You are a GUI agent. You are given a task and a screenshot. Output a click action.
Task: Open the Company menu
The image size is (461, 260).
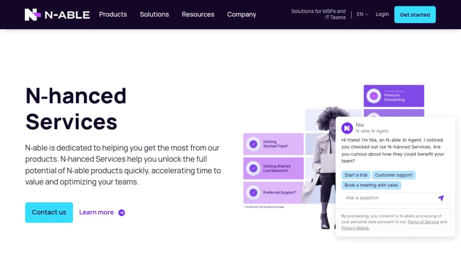pos(242,14)
